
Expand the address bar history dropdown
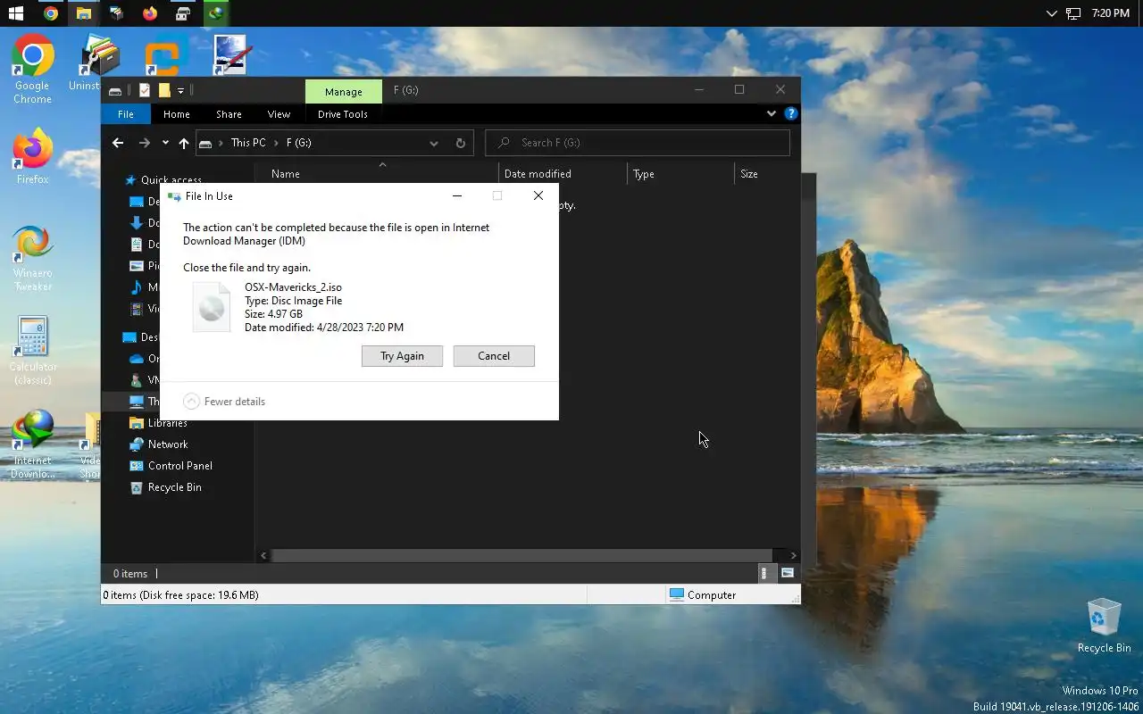(434, 143)
